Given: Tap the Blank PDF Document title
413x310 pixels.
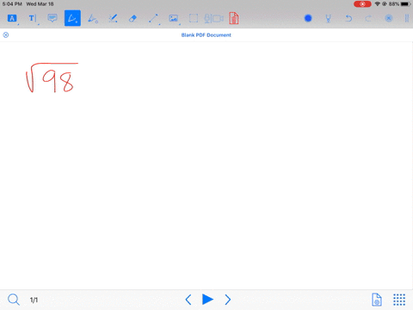Looking at the screenshot, I should (206, 35).
